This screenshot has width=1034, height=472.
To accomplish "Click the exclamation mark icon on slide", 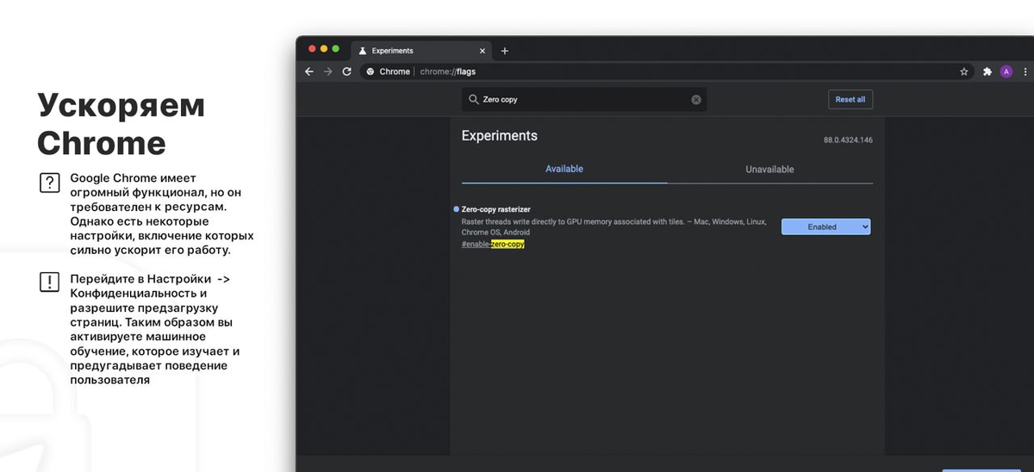I will (x=49, y=283).
